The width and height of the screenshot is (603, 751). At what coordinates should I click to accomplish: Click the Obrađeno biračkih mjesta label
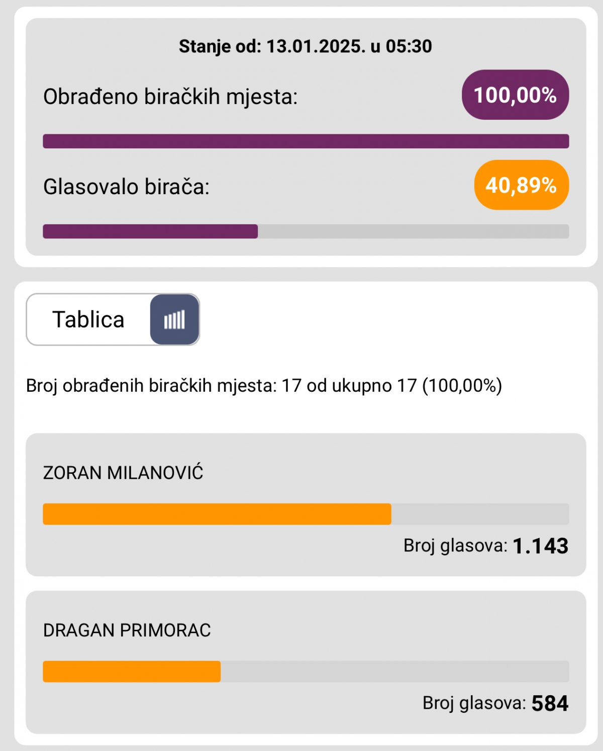click(x=170, y=97)
